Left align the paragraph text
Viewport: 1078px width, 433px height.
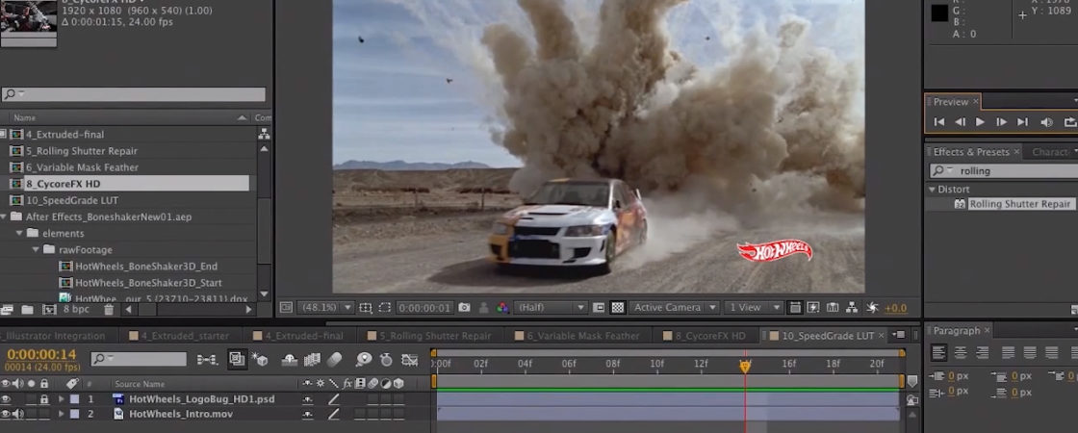click(937, 352)
